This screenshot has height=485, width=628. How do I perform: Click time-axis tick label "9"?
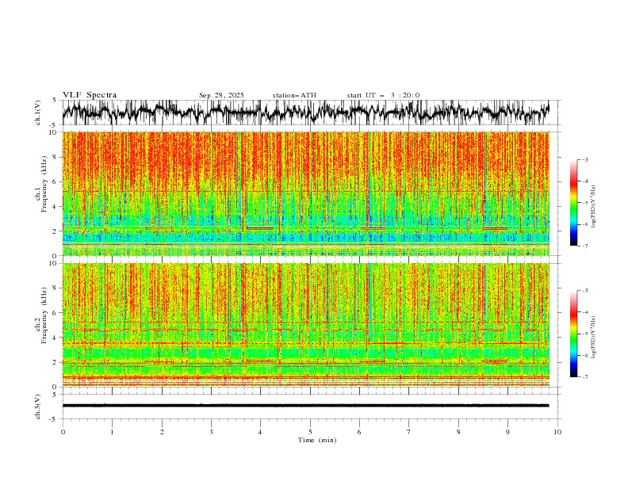[x=507, y=432]
